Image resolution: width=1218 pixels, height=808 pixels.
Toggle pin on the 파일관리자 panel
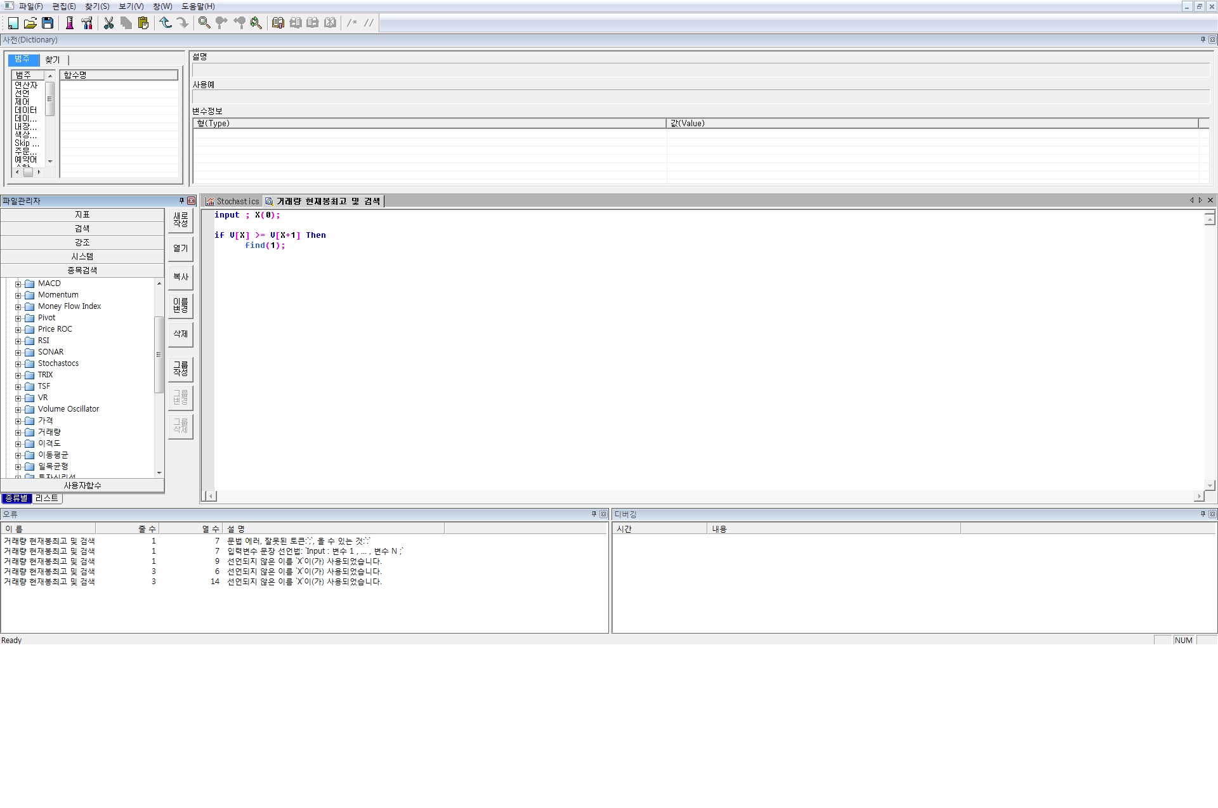click(x=181, y=201)
